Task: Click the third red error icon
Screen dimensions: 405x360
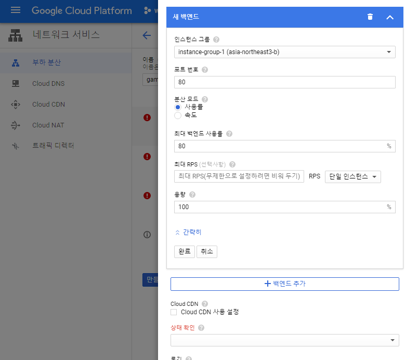Action: click(147, 196)
